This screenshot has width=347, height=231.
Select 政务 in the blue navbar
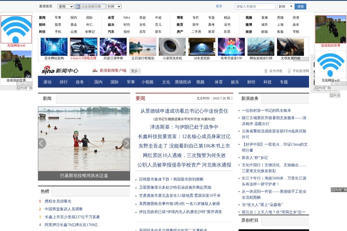click(x=80, y=82)
